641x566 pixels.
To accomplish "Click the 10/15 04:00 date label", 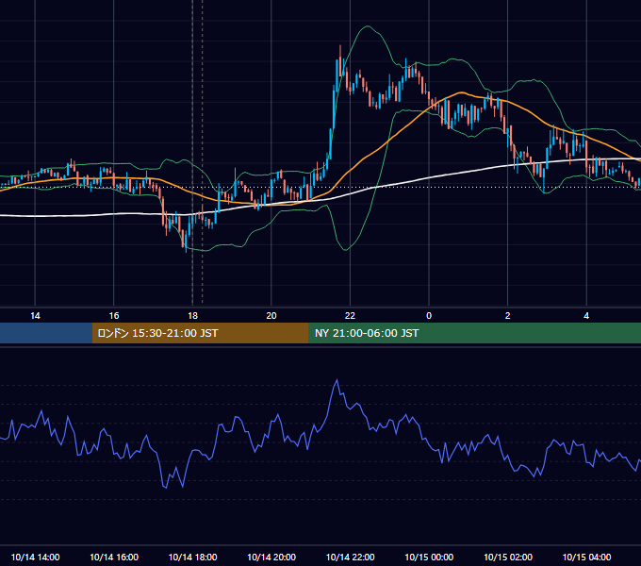I will (x=586, y=558).
